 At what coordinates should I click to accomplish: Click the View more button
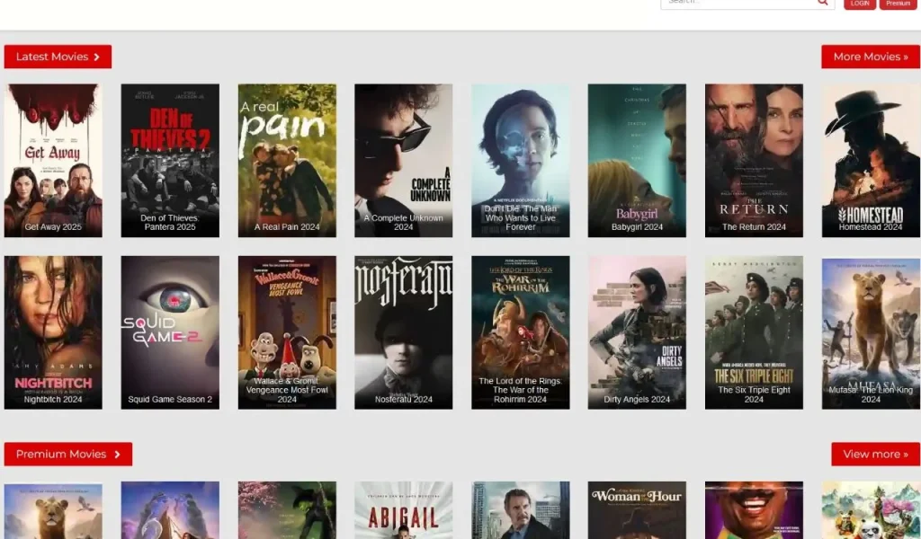pyautogui.click(x=875, y=454)
